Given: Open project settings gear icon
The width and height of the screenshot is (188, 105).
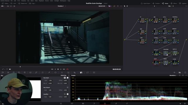Looking at the screenshot, I should pos(185,104).
